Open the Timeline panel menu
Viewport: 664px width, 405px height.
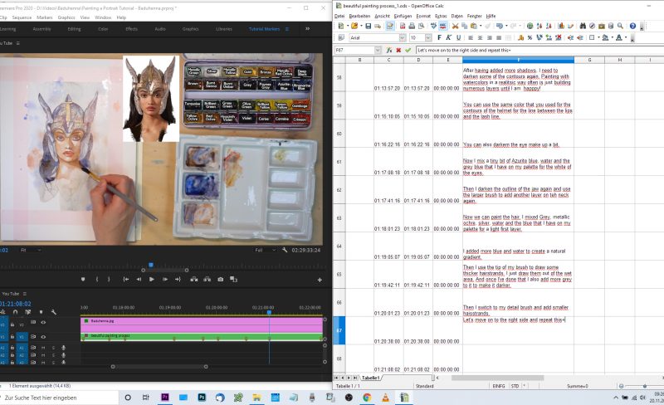[x=25, y=294]
